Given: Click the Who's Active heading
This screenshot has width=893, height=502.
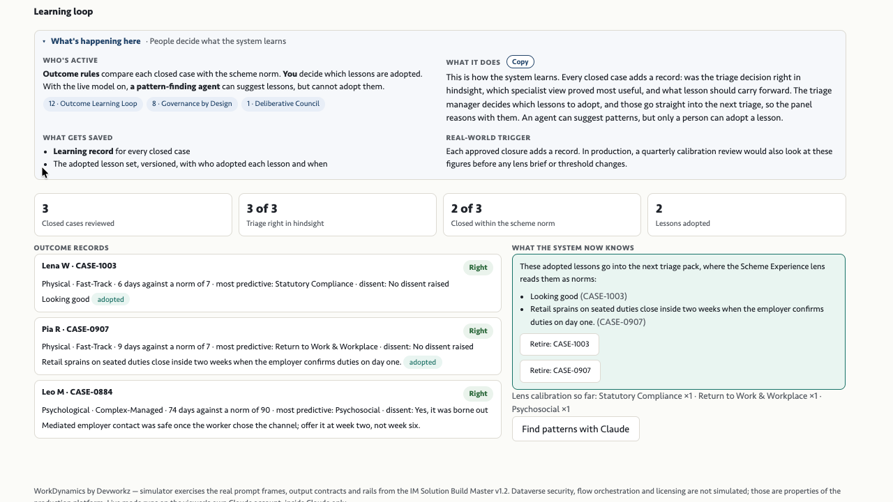Looking at the screenshot, I should 70,61.
